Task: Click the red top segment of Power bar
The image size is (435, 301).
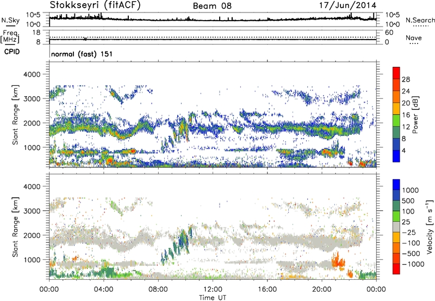Action: [x=396, y=73]
